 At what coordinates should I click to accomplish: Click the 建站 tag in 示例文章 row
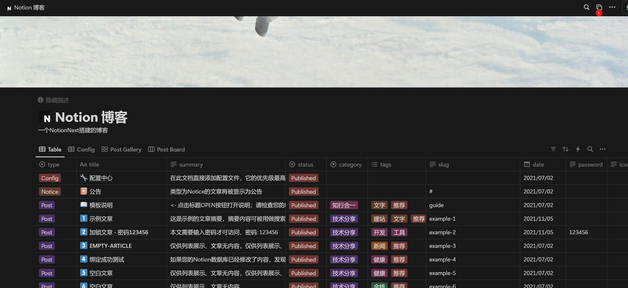tap(379, 219)
